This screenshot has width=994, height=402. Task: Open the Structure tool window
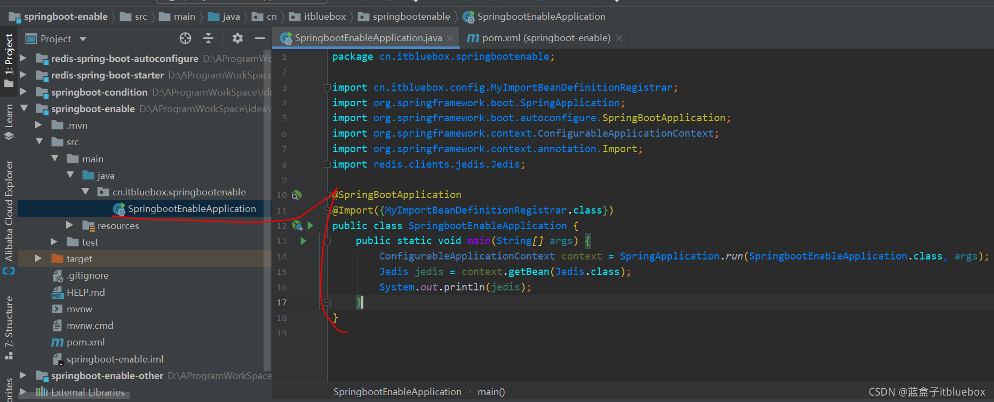9,328
